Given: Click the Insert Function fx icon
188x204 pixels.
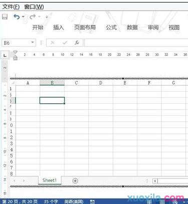Looking at the screenshot, I should tap(77, 43).
